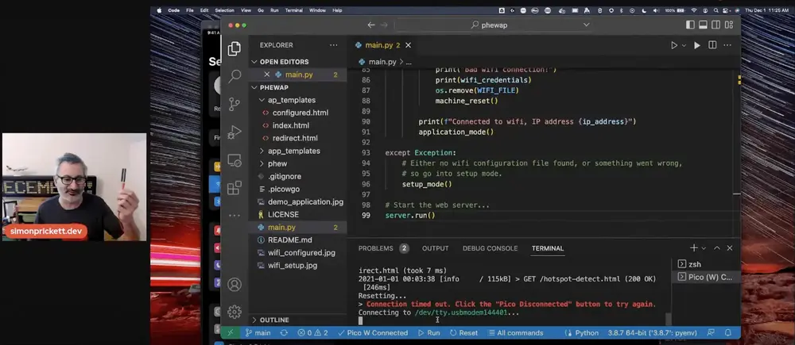Open editor more actions ellipsis

[727, 45]
